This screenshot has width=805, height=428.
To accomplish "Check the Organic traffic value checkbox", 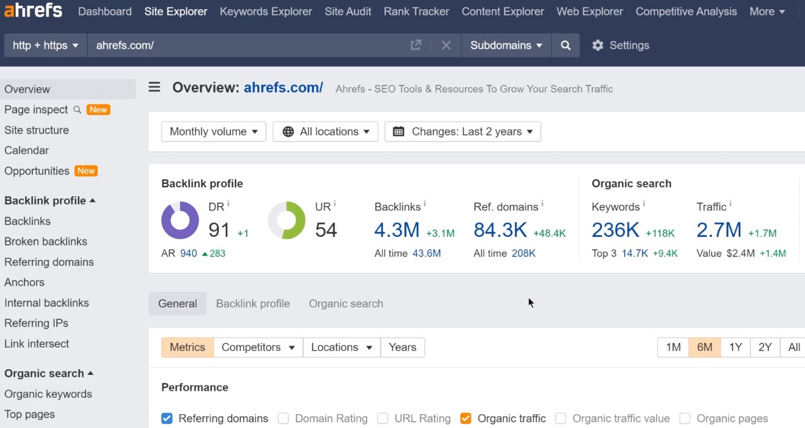I will 561,418.
